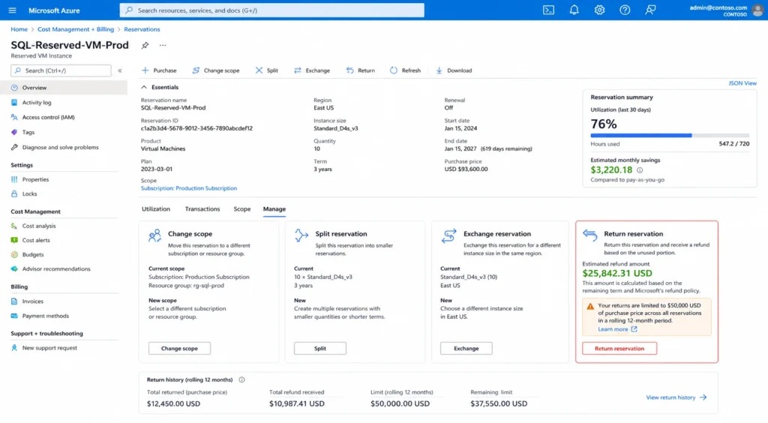
Task: Click the Return toolbar command
Action: pos(361,70)
